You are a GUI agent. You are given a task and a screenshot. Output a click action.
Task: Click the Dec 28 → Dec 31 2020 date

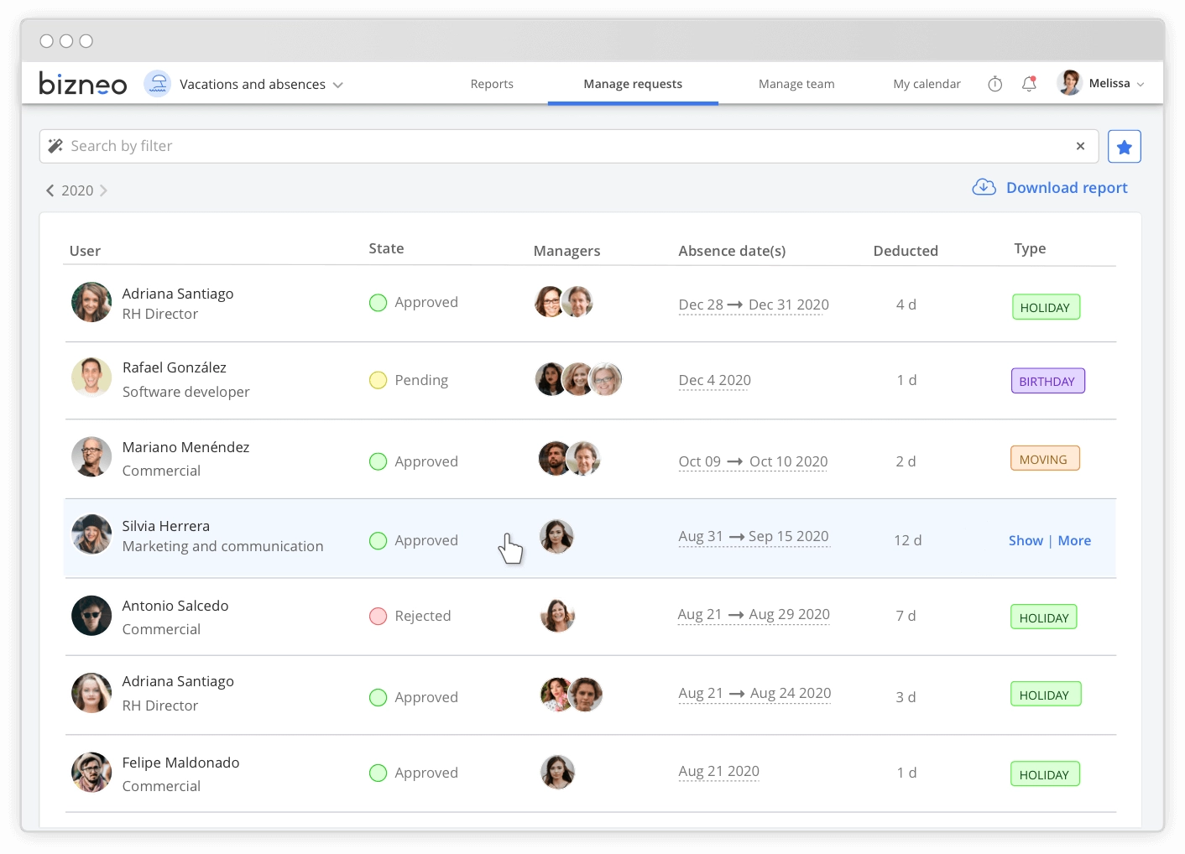coord(754,305)
